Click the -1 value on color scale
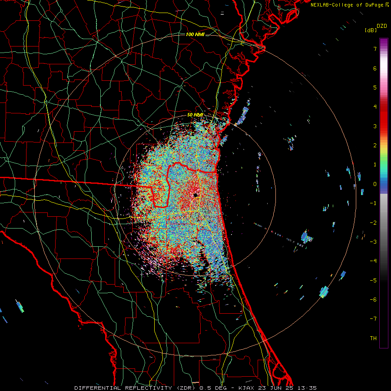The width and height of the screenshot is (391, 391). click(x=373, y=203)
